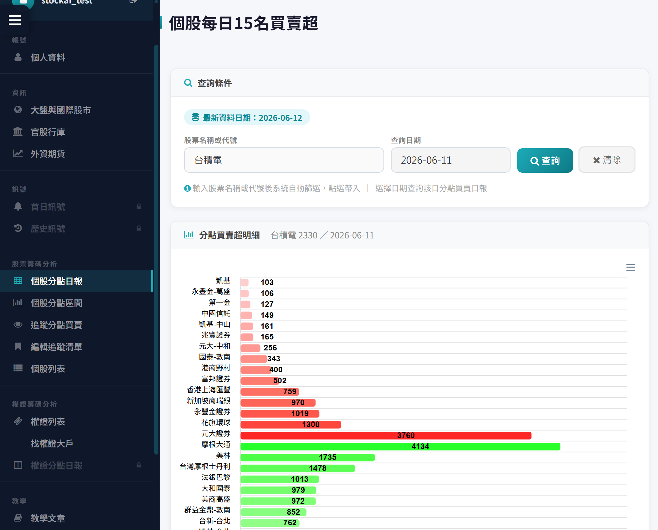Image resolution: width=658 pixels, height=530 pixels.
Task: Click the 清除 clear button
Action: pyautogui.click(x=607, y=160)
